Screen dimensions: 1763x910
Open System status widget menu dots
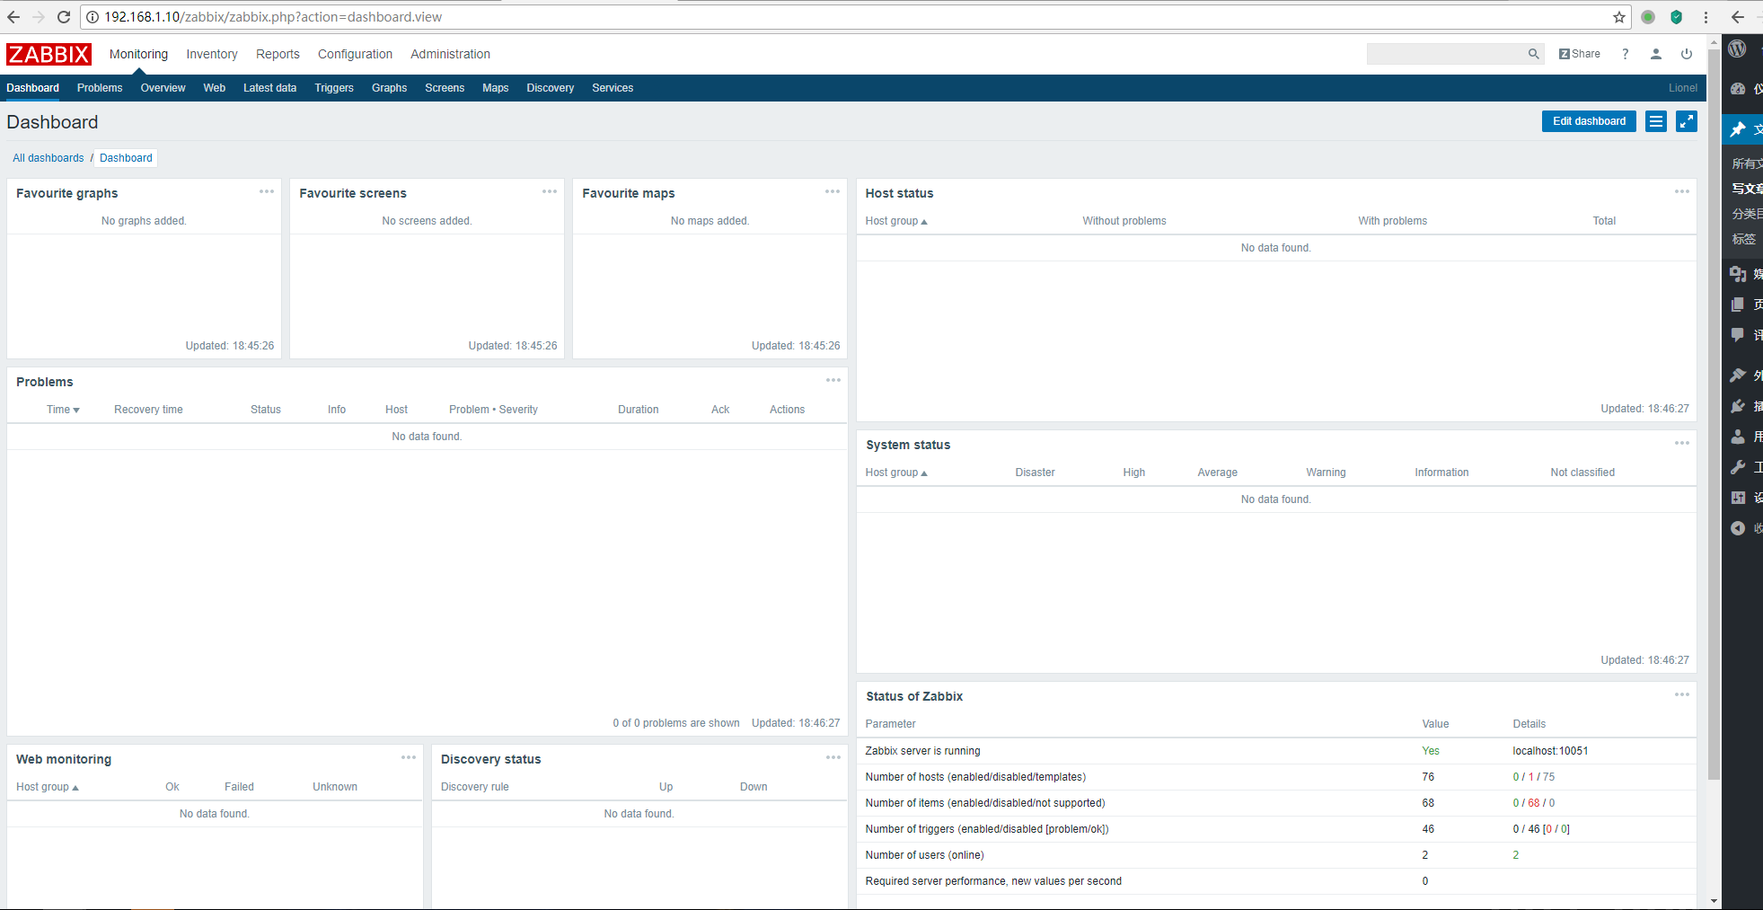[1682, 443]
